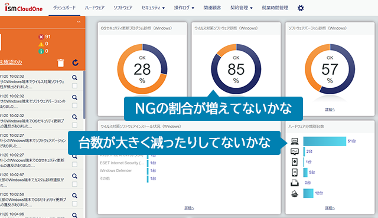Click 1台 count beside Windows Defender

(153, 171)
